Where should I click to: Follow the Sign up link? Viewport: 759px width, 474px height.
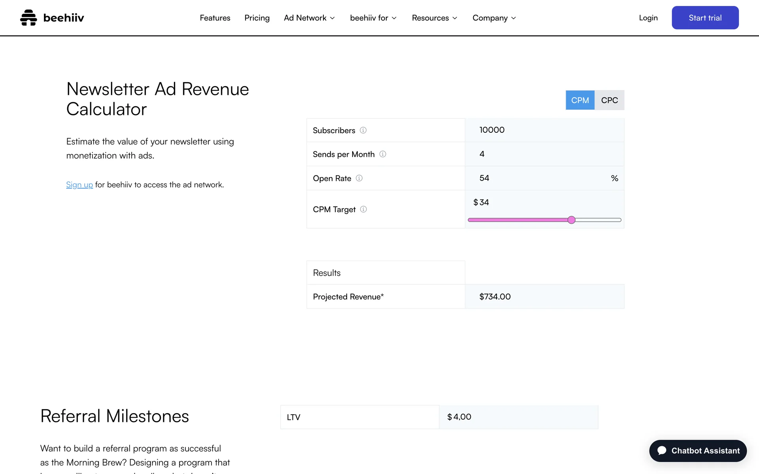pos(79,185)
